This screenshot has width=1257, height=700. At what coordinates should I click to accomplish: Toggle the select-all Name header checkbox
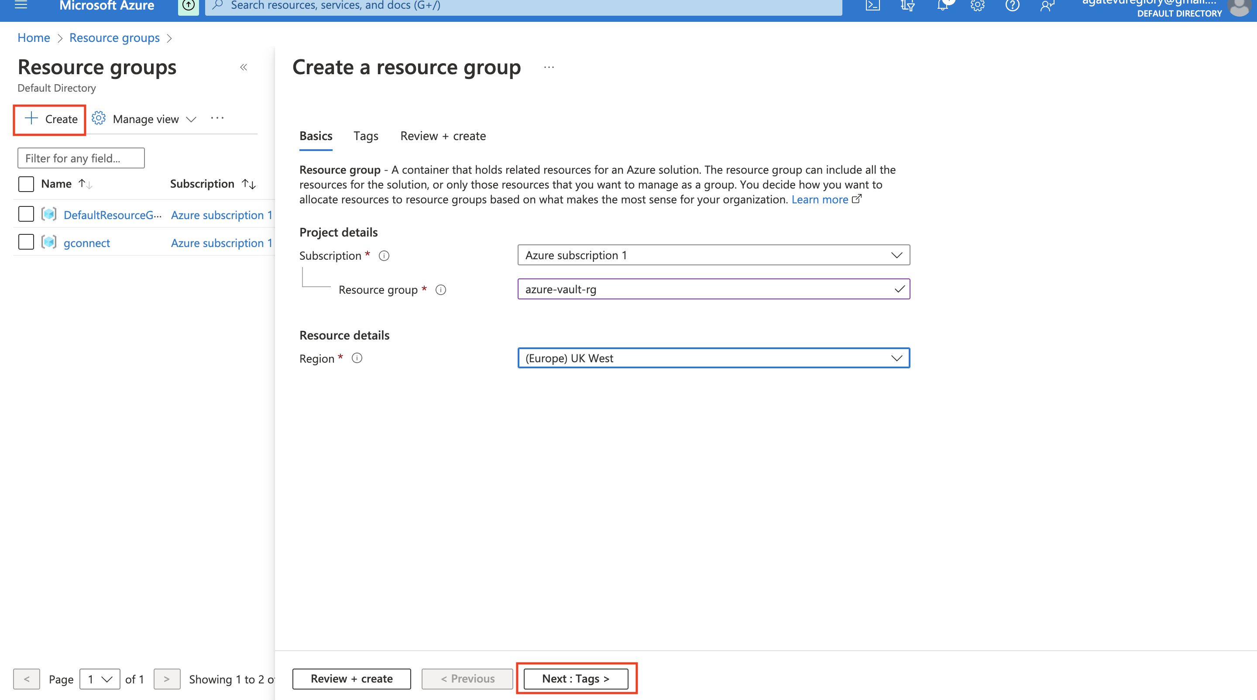pyautogui.click(x=26, y=184)
